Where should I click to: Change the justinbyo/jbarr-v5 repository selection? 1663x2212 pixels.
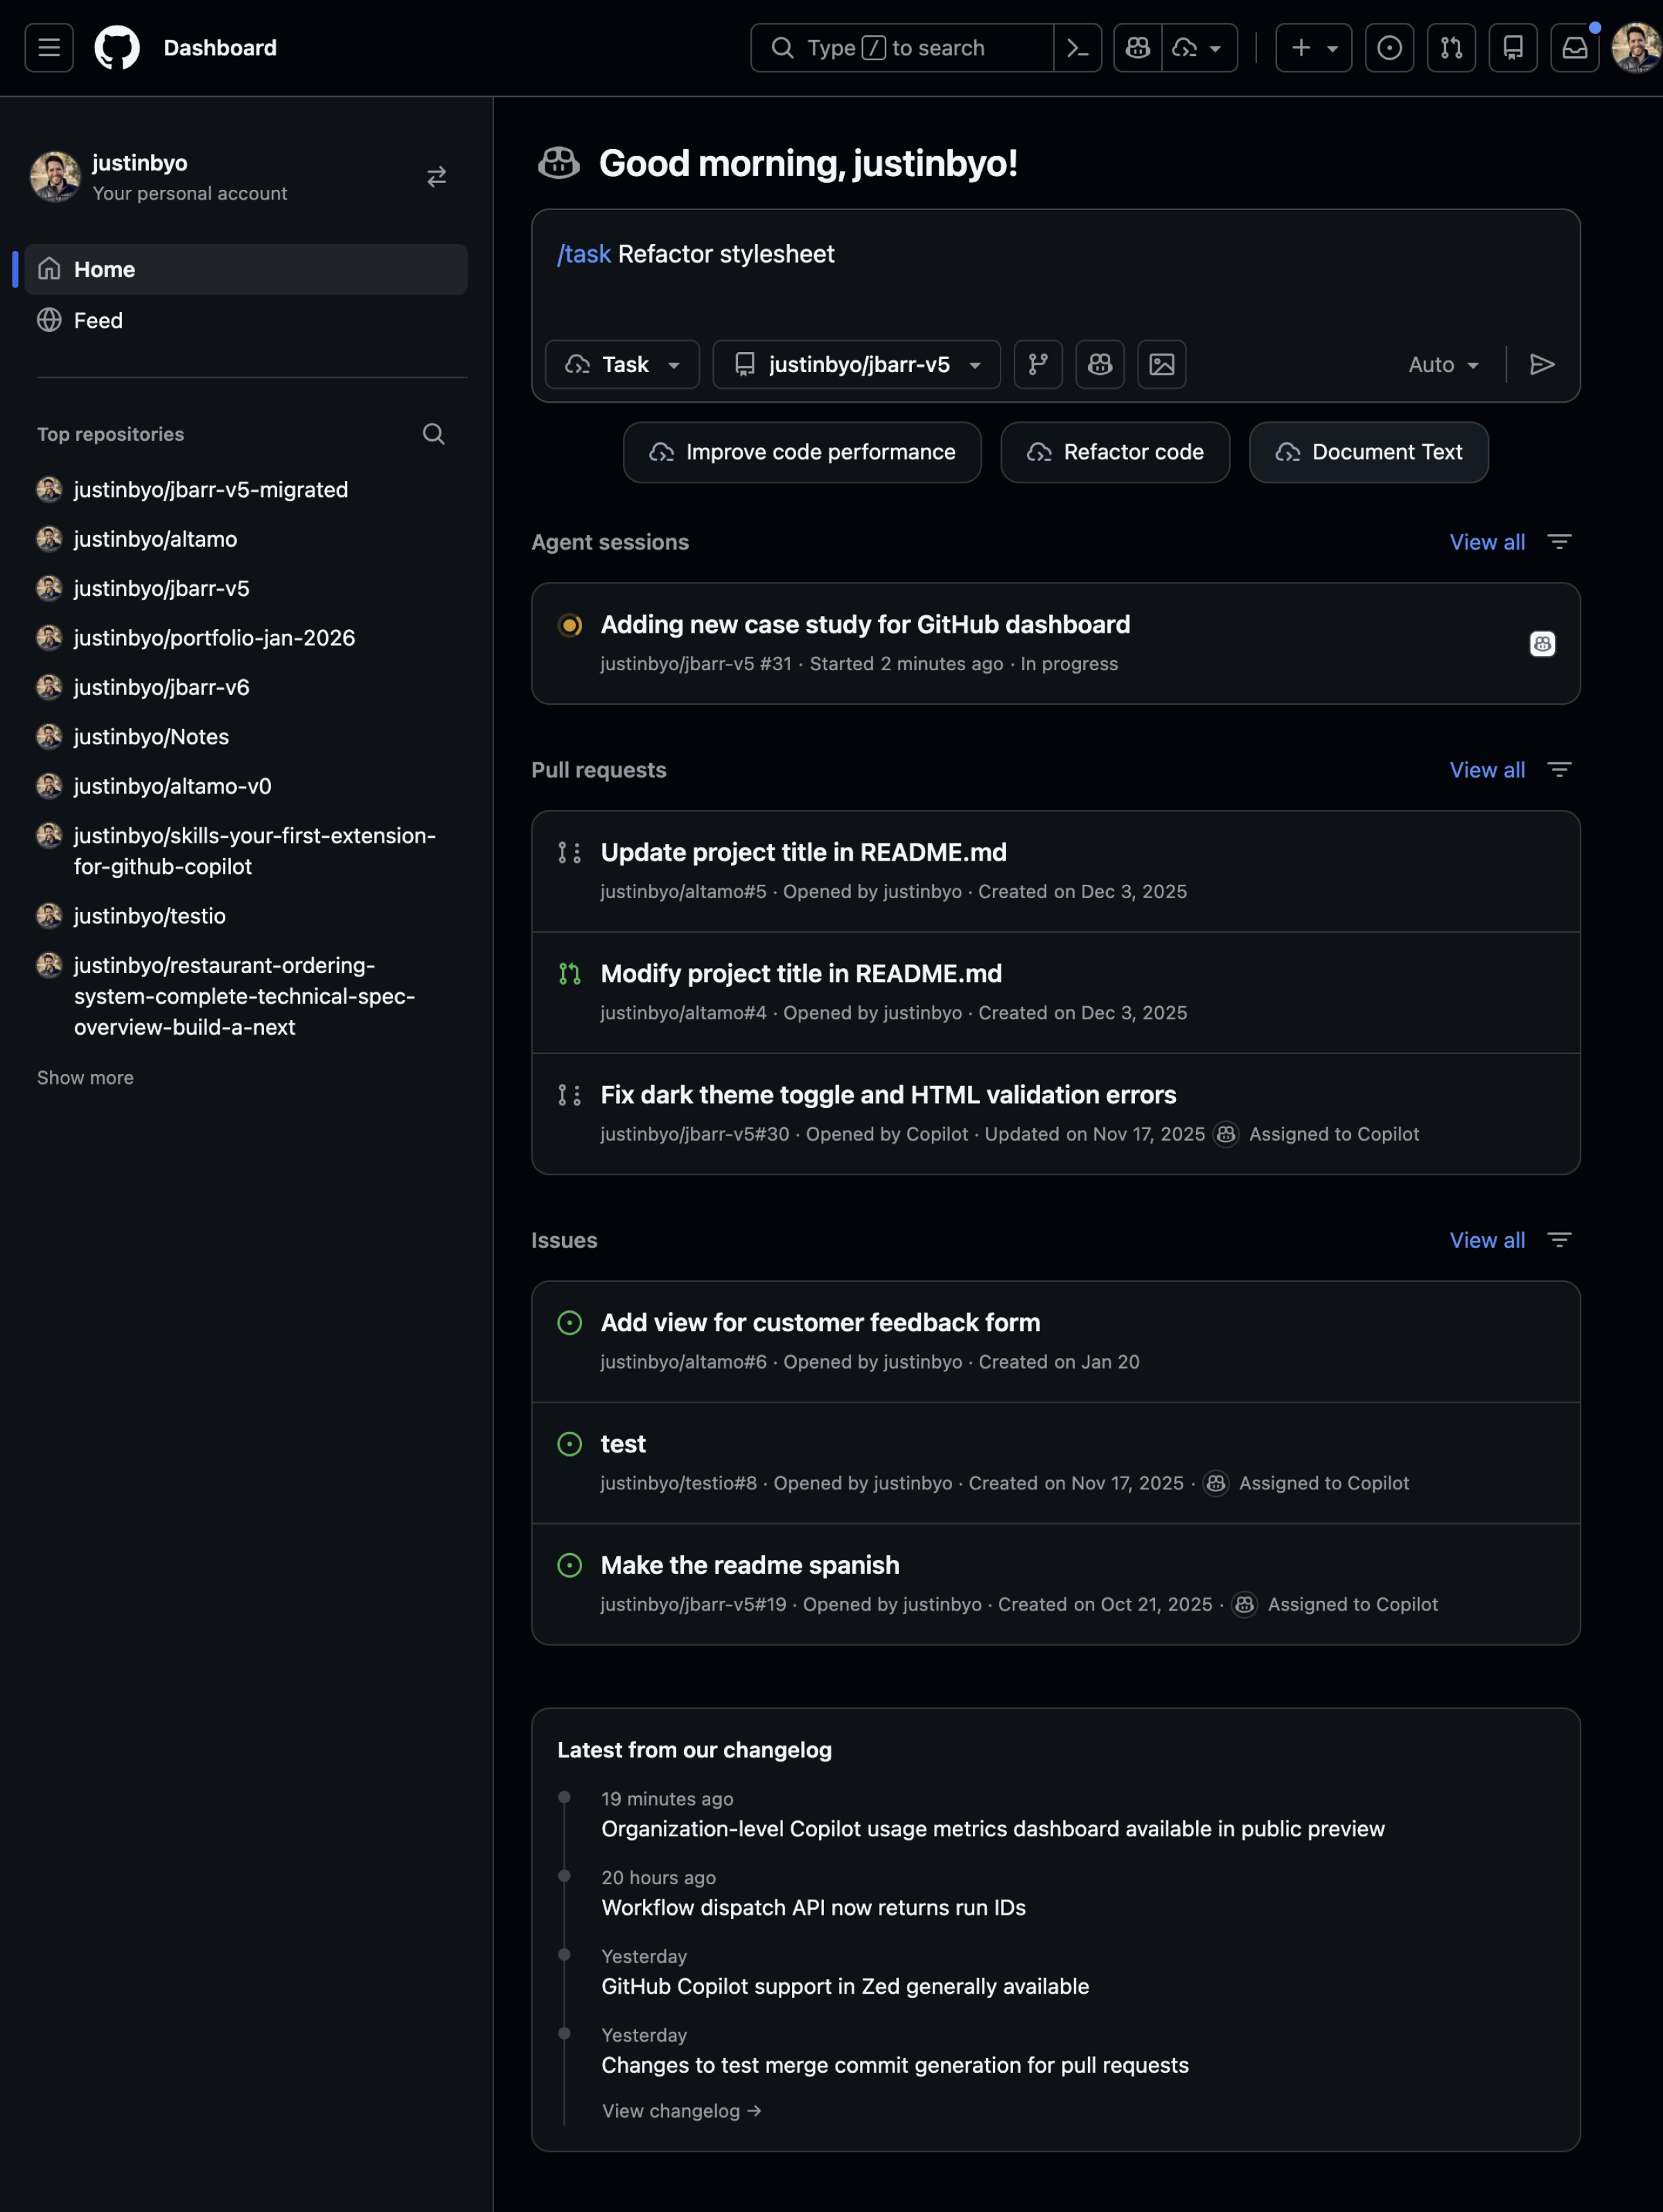[856, 364]
